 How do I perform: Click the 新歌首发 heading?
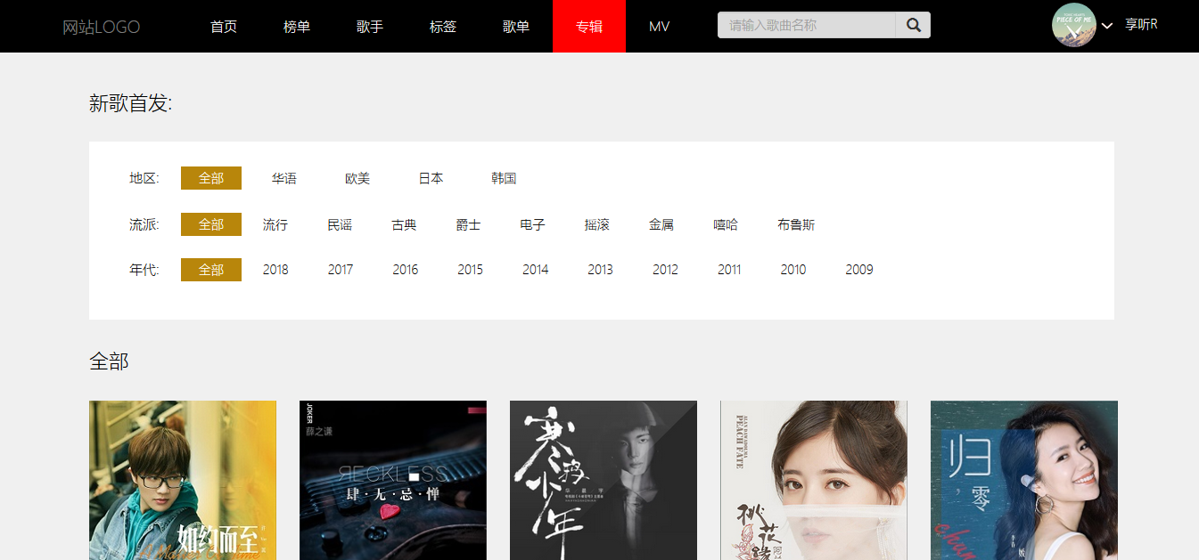coord(131,103)
